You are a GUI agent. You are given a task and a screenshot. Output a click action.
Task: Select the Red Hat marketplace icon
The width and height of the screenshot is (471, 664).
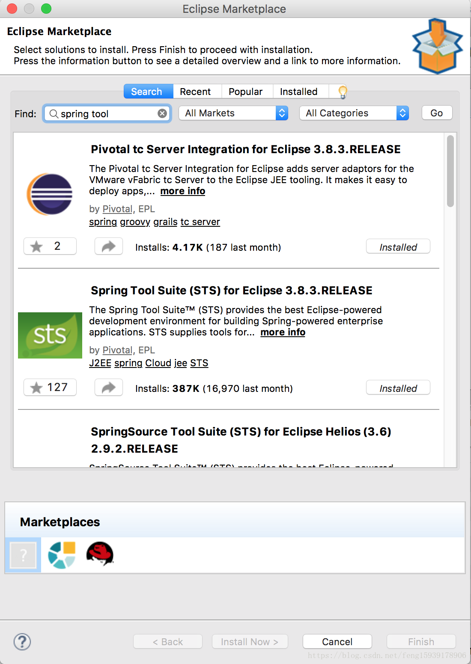[x=100, y=554]
